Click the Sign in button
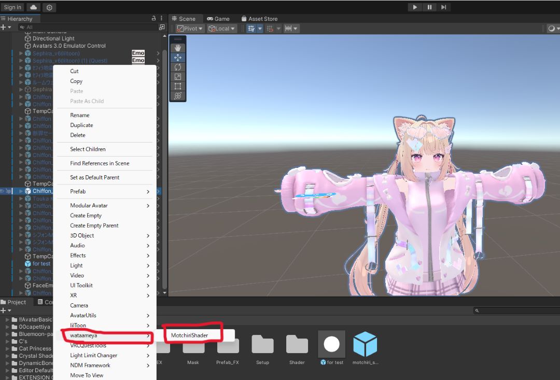Screen dimensions: 560x380 (12, 7)
